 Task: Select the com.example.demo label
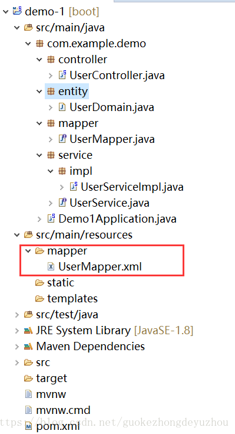97,44
